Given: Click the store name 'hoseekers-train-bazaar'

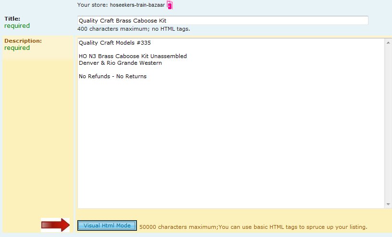Looking at the screenshot, I should [x=137, y=5].
